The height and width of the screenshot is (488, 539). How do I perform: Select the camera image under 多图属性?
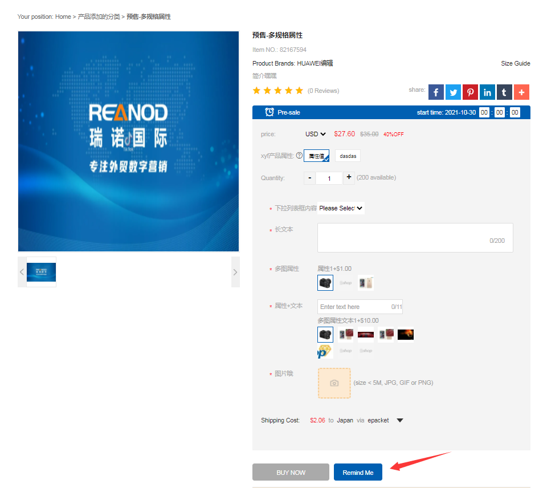pyautogui.click(x=325, y=283)
